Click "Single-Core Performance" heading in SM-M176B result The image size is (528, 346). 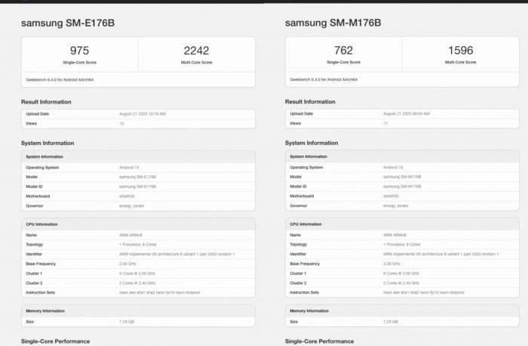(320, 341)
